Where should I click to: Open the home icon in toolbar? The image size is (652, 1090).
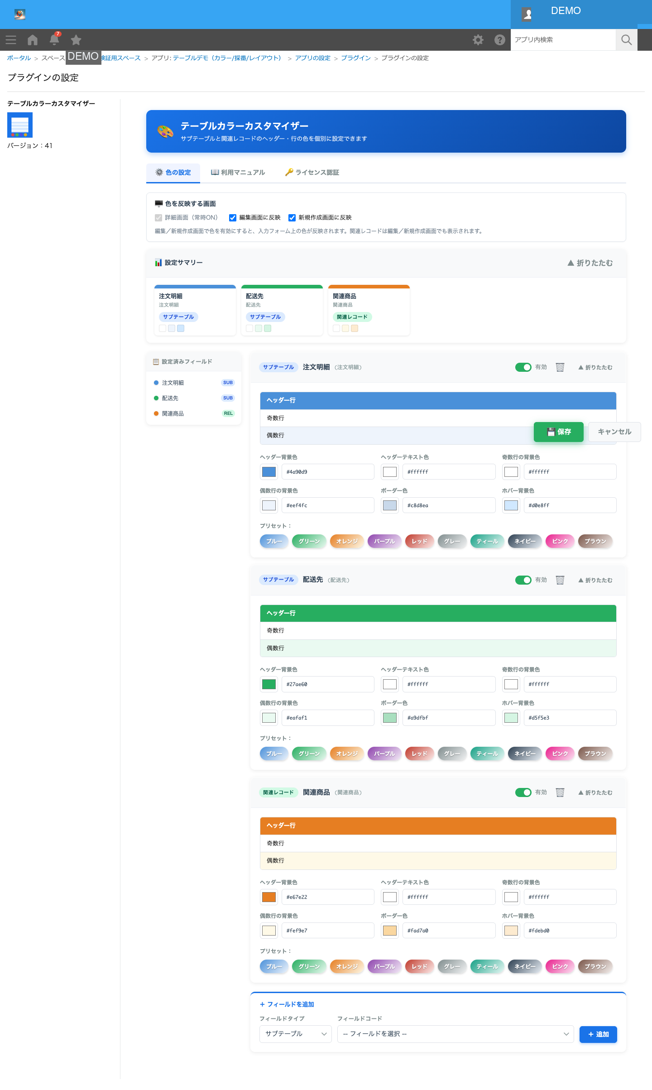(x=33, y=40)
